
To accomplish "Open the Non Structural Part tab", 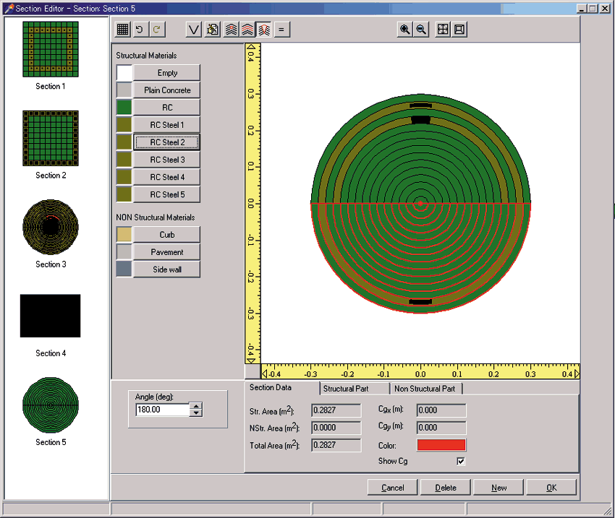I will point(424,389).
